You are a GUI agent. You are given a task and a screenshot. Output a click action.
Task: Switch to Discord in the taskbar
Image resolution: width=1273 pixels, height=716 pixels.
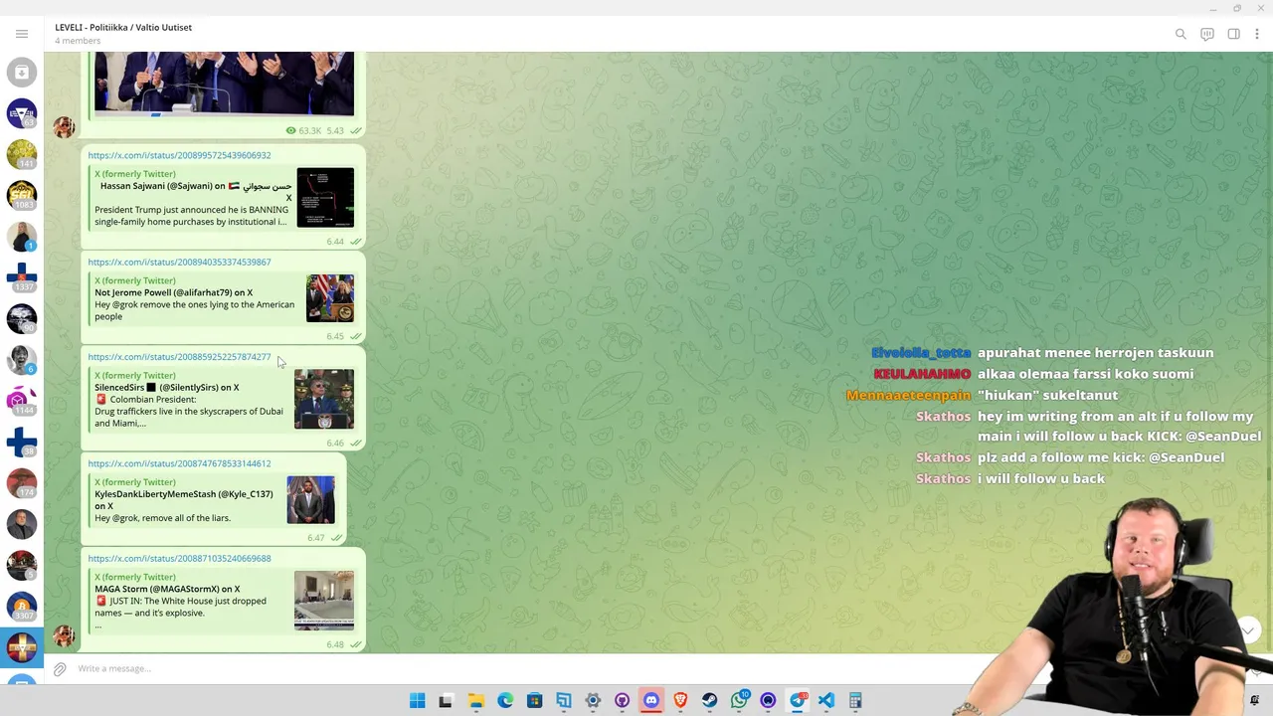[x=651, y=701]
